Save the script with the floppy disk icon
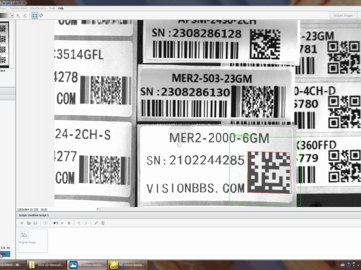This screenshot has width=361, height=270. tap(35, 223)
